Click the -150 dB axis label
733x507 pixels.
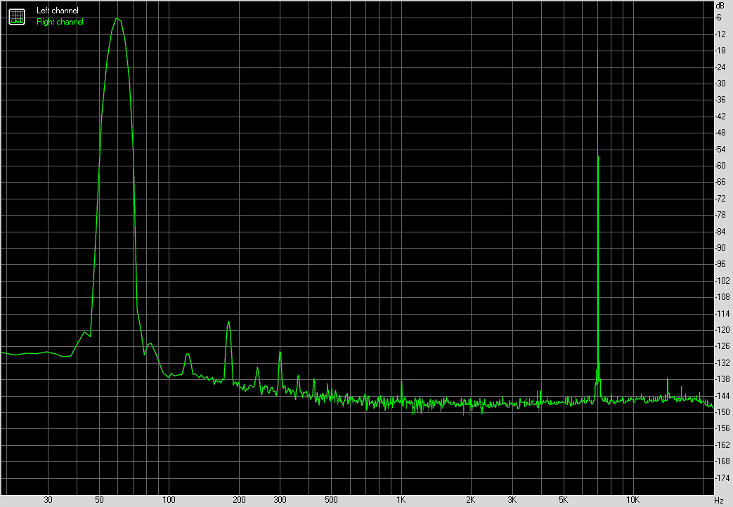click(x=722, y=411)
